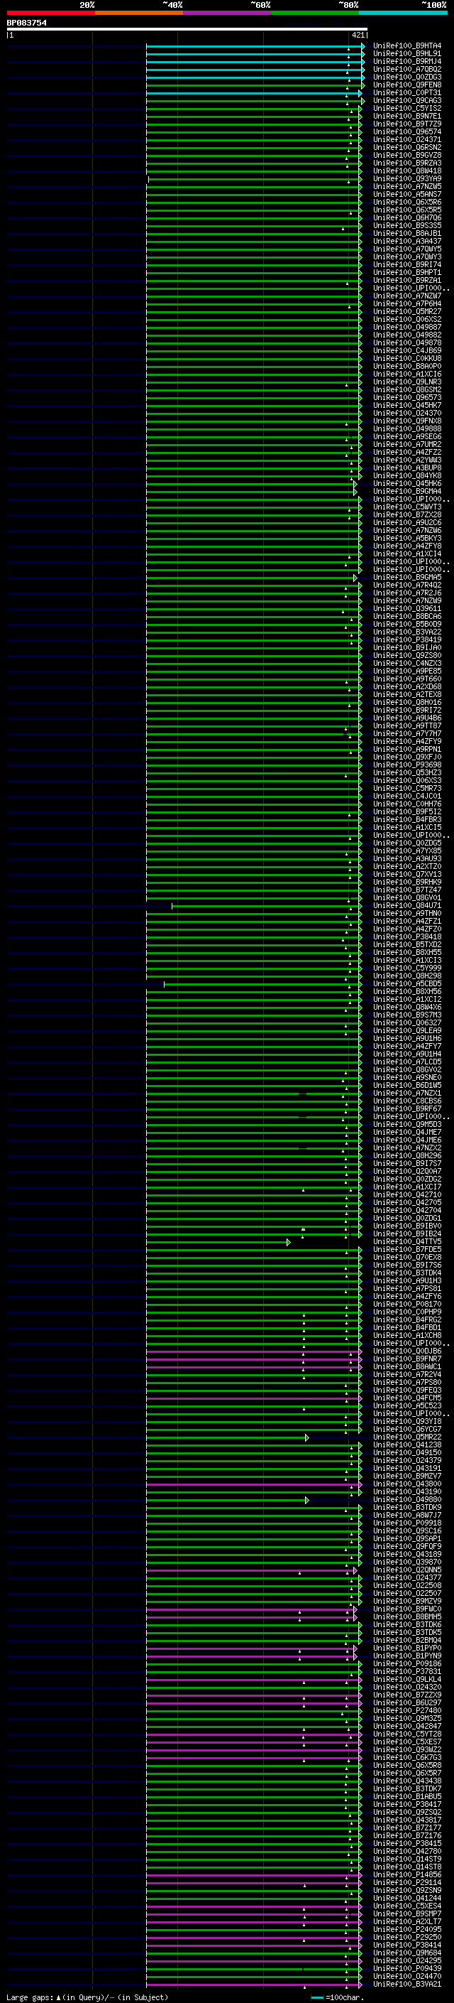This screenshot has width=454, height=2003.
Task: Select the UniRef100_Q7XV13 label
Action: [407, 874]
